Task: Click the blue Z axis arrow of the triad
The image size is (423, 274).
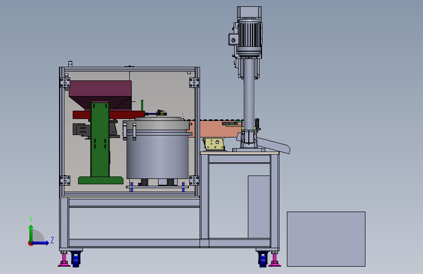Action: [40, 243]
